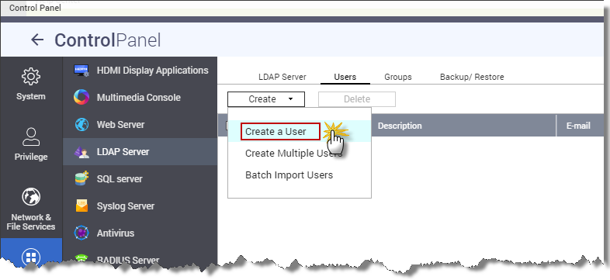Click the Multimedia Console icon
The height and width of the screenshot is (280, 610).
pyautogui.click(x=81, y=97)
